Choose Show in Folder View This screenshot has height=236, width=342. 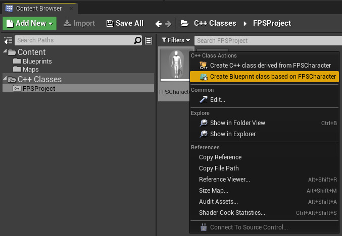[x=264, y=123]
